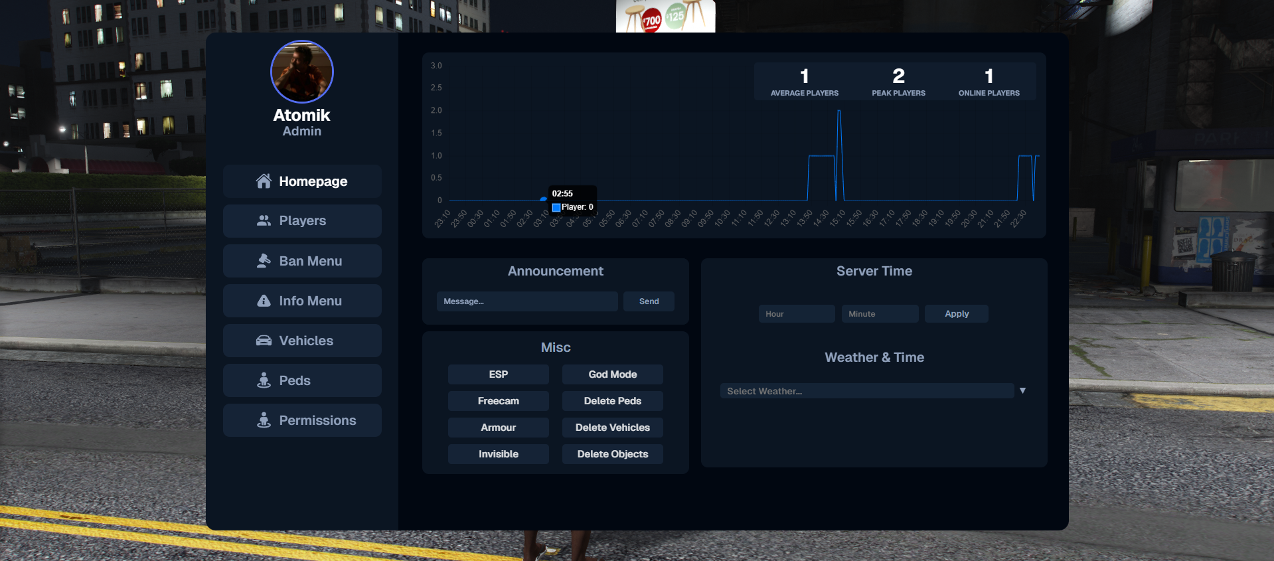The image size is (1274, 561).
Task: Click the Peak Players stat
Action: coord(899,82)
